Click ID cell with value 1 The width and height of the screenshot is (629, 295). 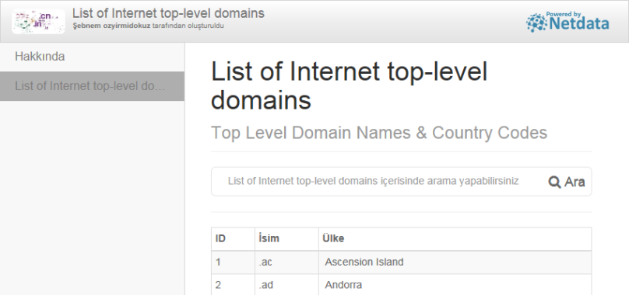click(233, 262)
